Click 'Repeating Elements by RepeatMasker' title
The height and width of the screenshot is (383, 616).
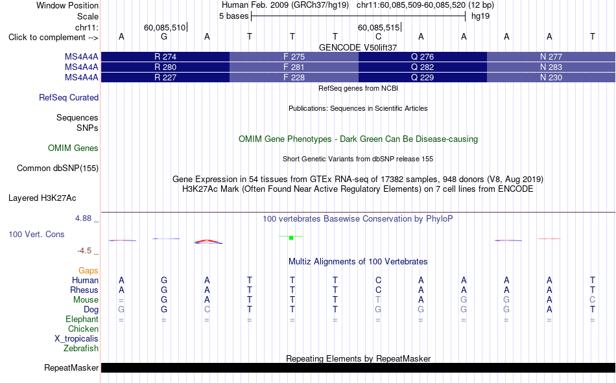[x=358, y=358]
